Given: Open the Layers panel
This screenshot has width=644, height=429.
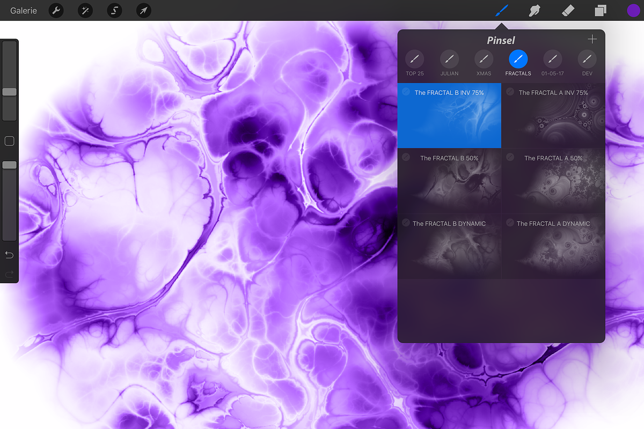Looking at the screenshot, I should coord(601,10).
